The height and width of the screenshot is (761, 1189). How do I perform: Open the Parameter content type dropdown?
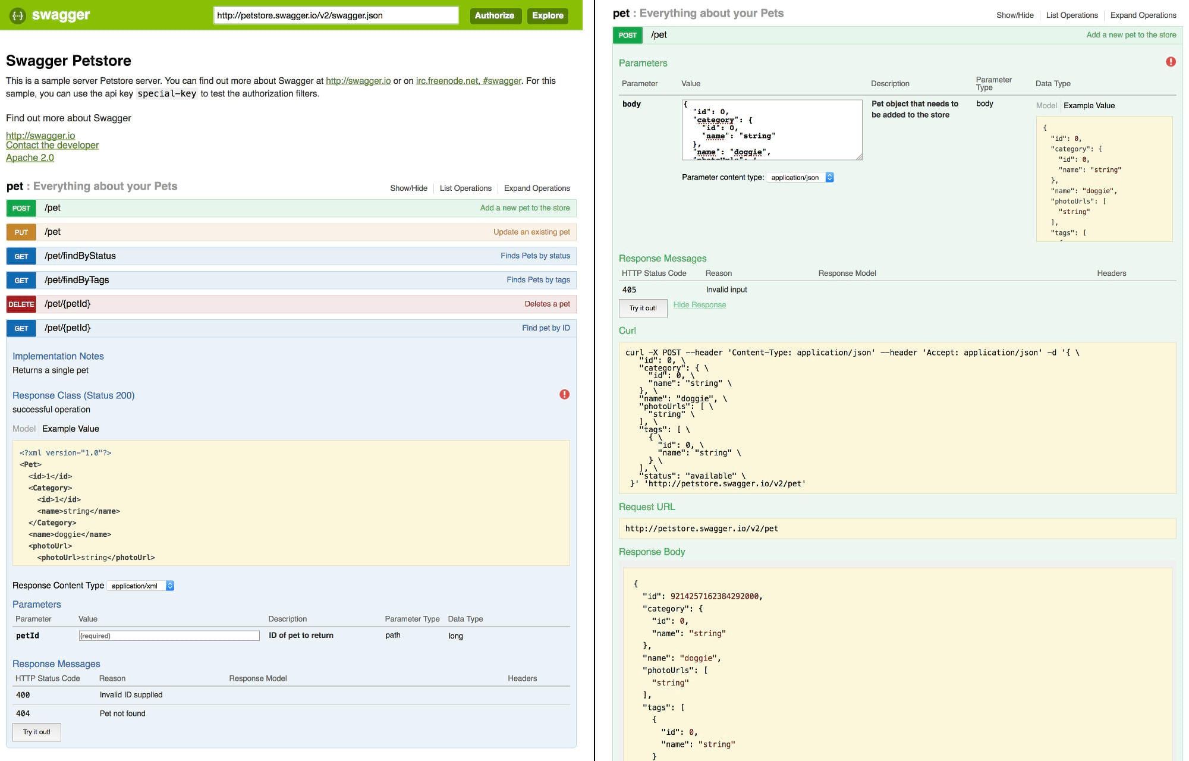800,178
